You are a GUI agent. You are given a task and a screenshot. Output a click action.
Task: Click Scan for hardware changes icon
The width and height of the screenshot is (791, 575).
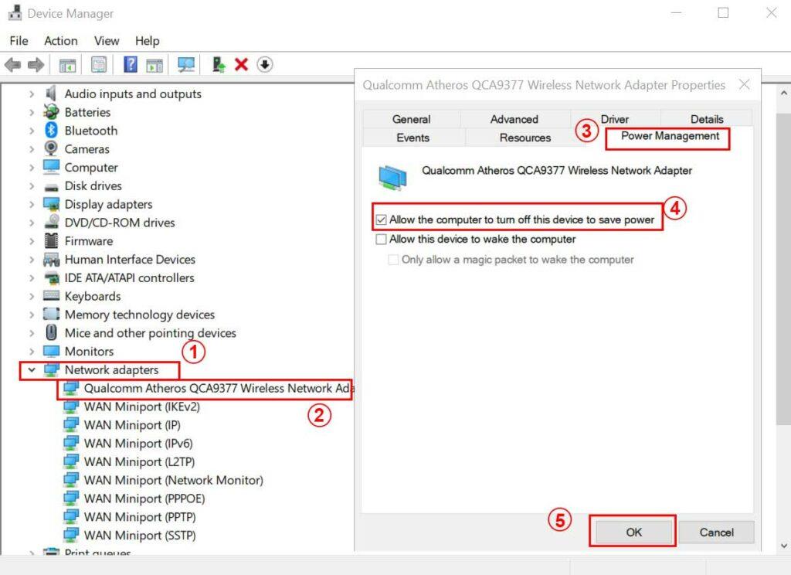click(186, 65)
